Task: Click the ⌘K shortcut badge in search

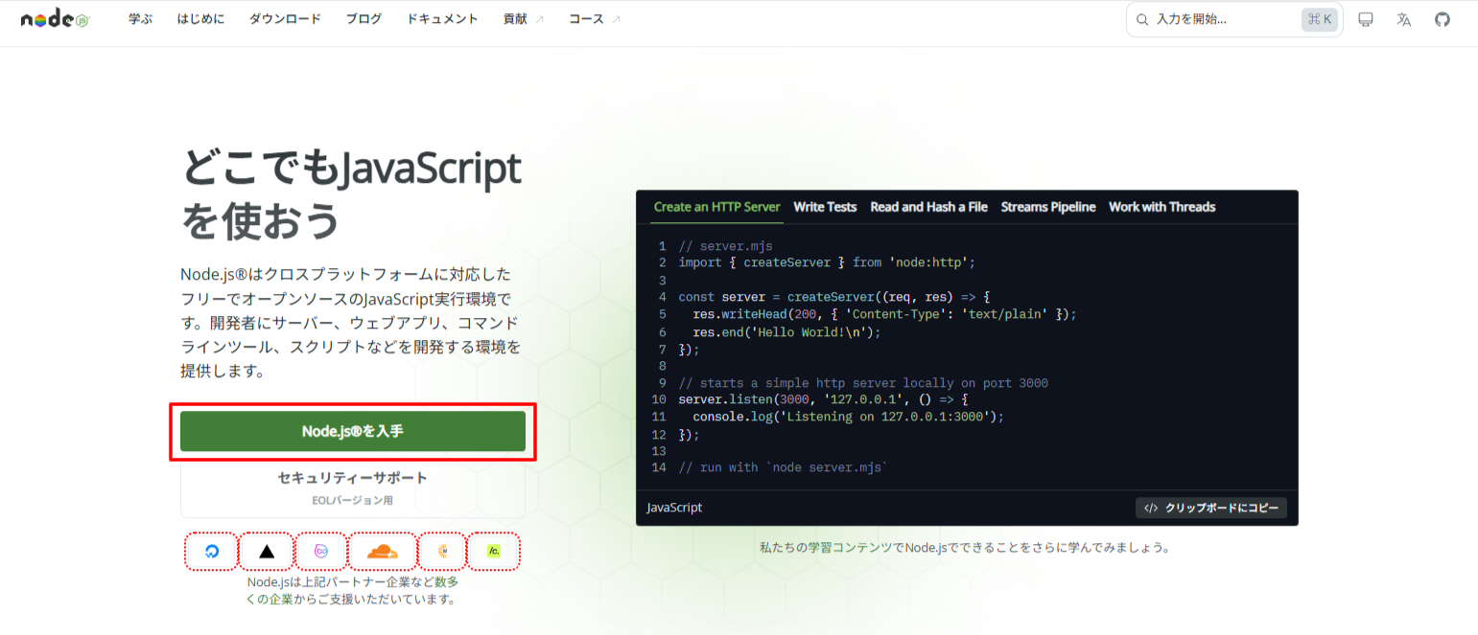Action: point(1320,19)
